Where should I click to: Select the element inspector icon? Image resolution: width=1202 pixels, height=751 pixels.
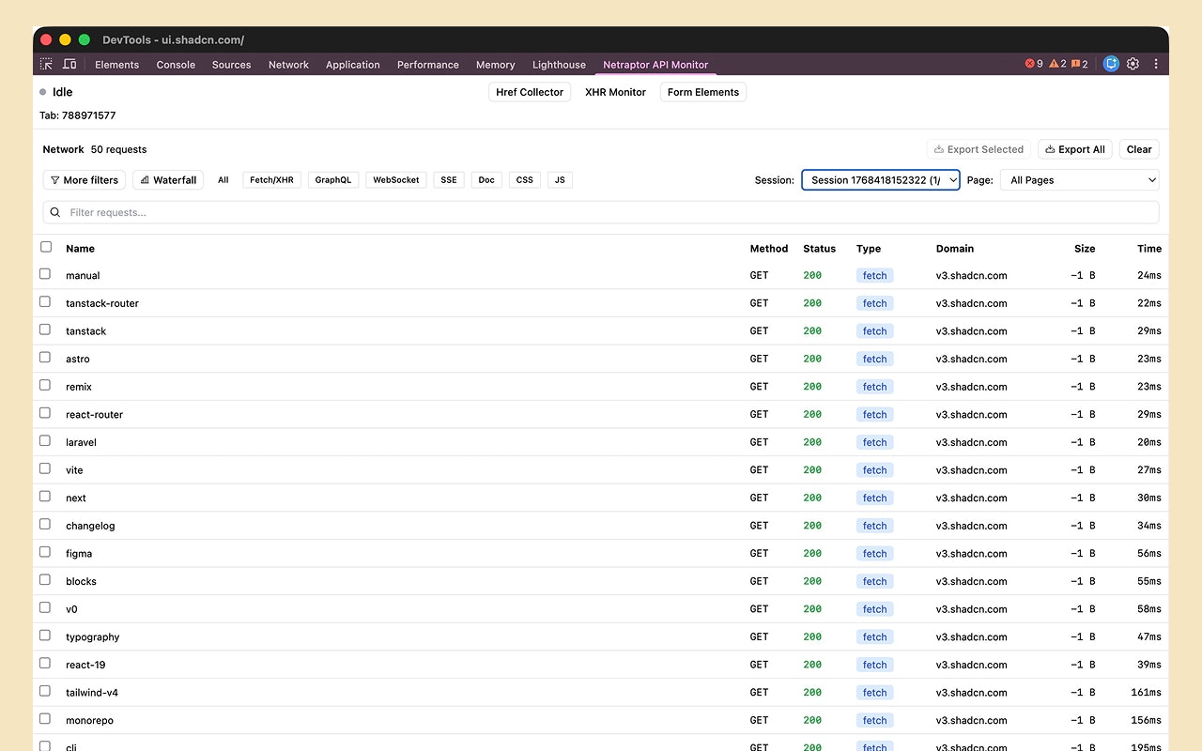click(x=45, y=63)
